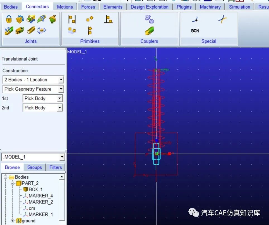Screen dimensions: 269x225
Task: Open the Connectors ribbon tab
Action: coord(37,7)
